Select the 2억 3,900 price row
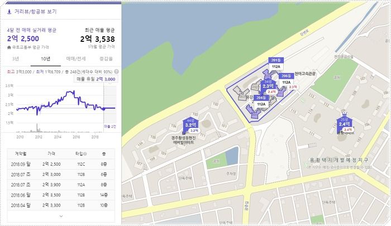 click(x=61, y=185)
